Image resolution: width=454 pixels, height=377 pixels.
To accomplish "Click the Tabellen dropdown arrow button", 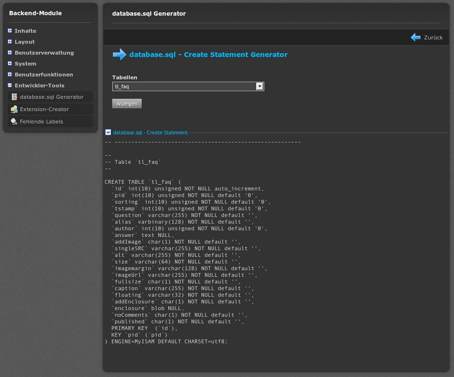I will pyautogui.click(x=260, y=86).
